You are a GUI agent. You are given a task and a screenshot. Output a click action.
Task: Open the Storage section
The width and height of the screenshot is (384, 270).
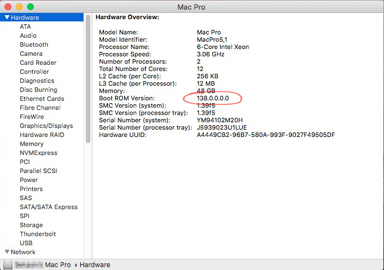pyautogui.click(x=32, y=225)
